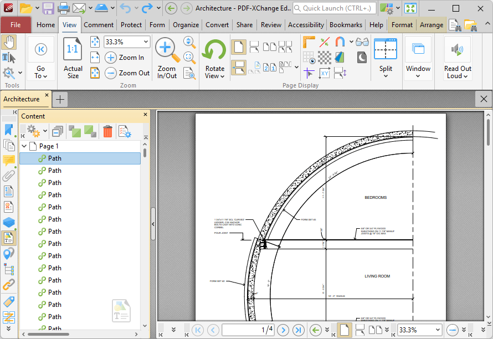The image size is (493, 339).
Task: Collapse the Page 1 tree node
Action: click(x=24, y=146)
